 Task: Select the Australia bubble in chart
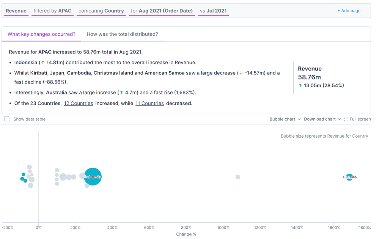tap(349, 177)
